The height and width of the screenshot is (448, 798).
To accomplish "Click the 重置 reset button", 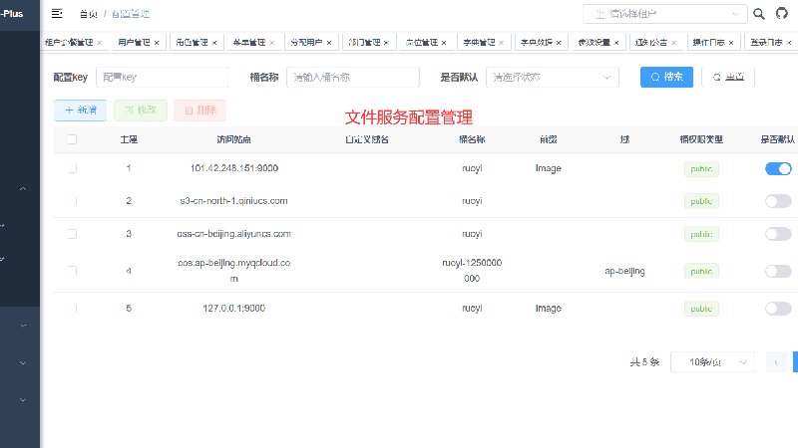I will point(728,77).
